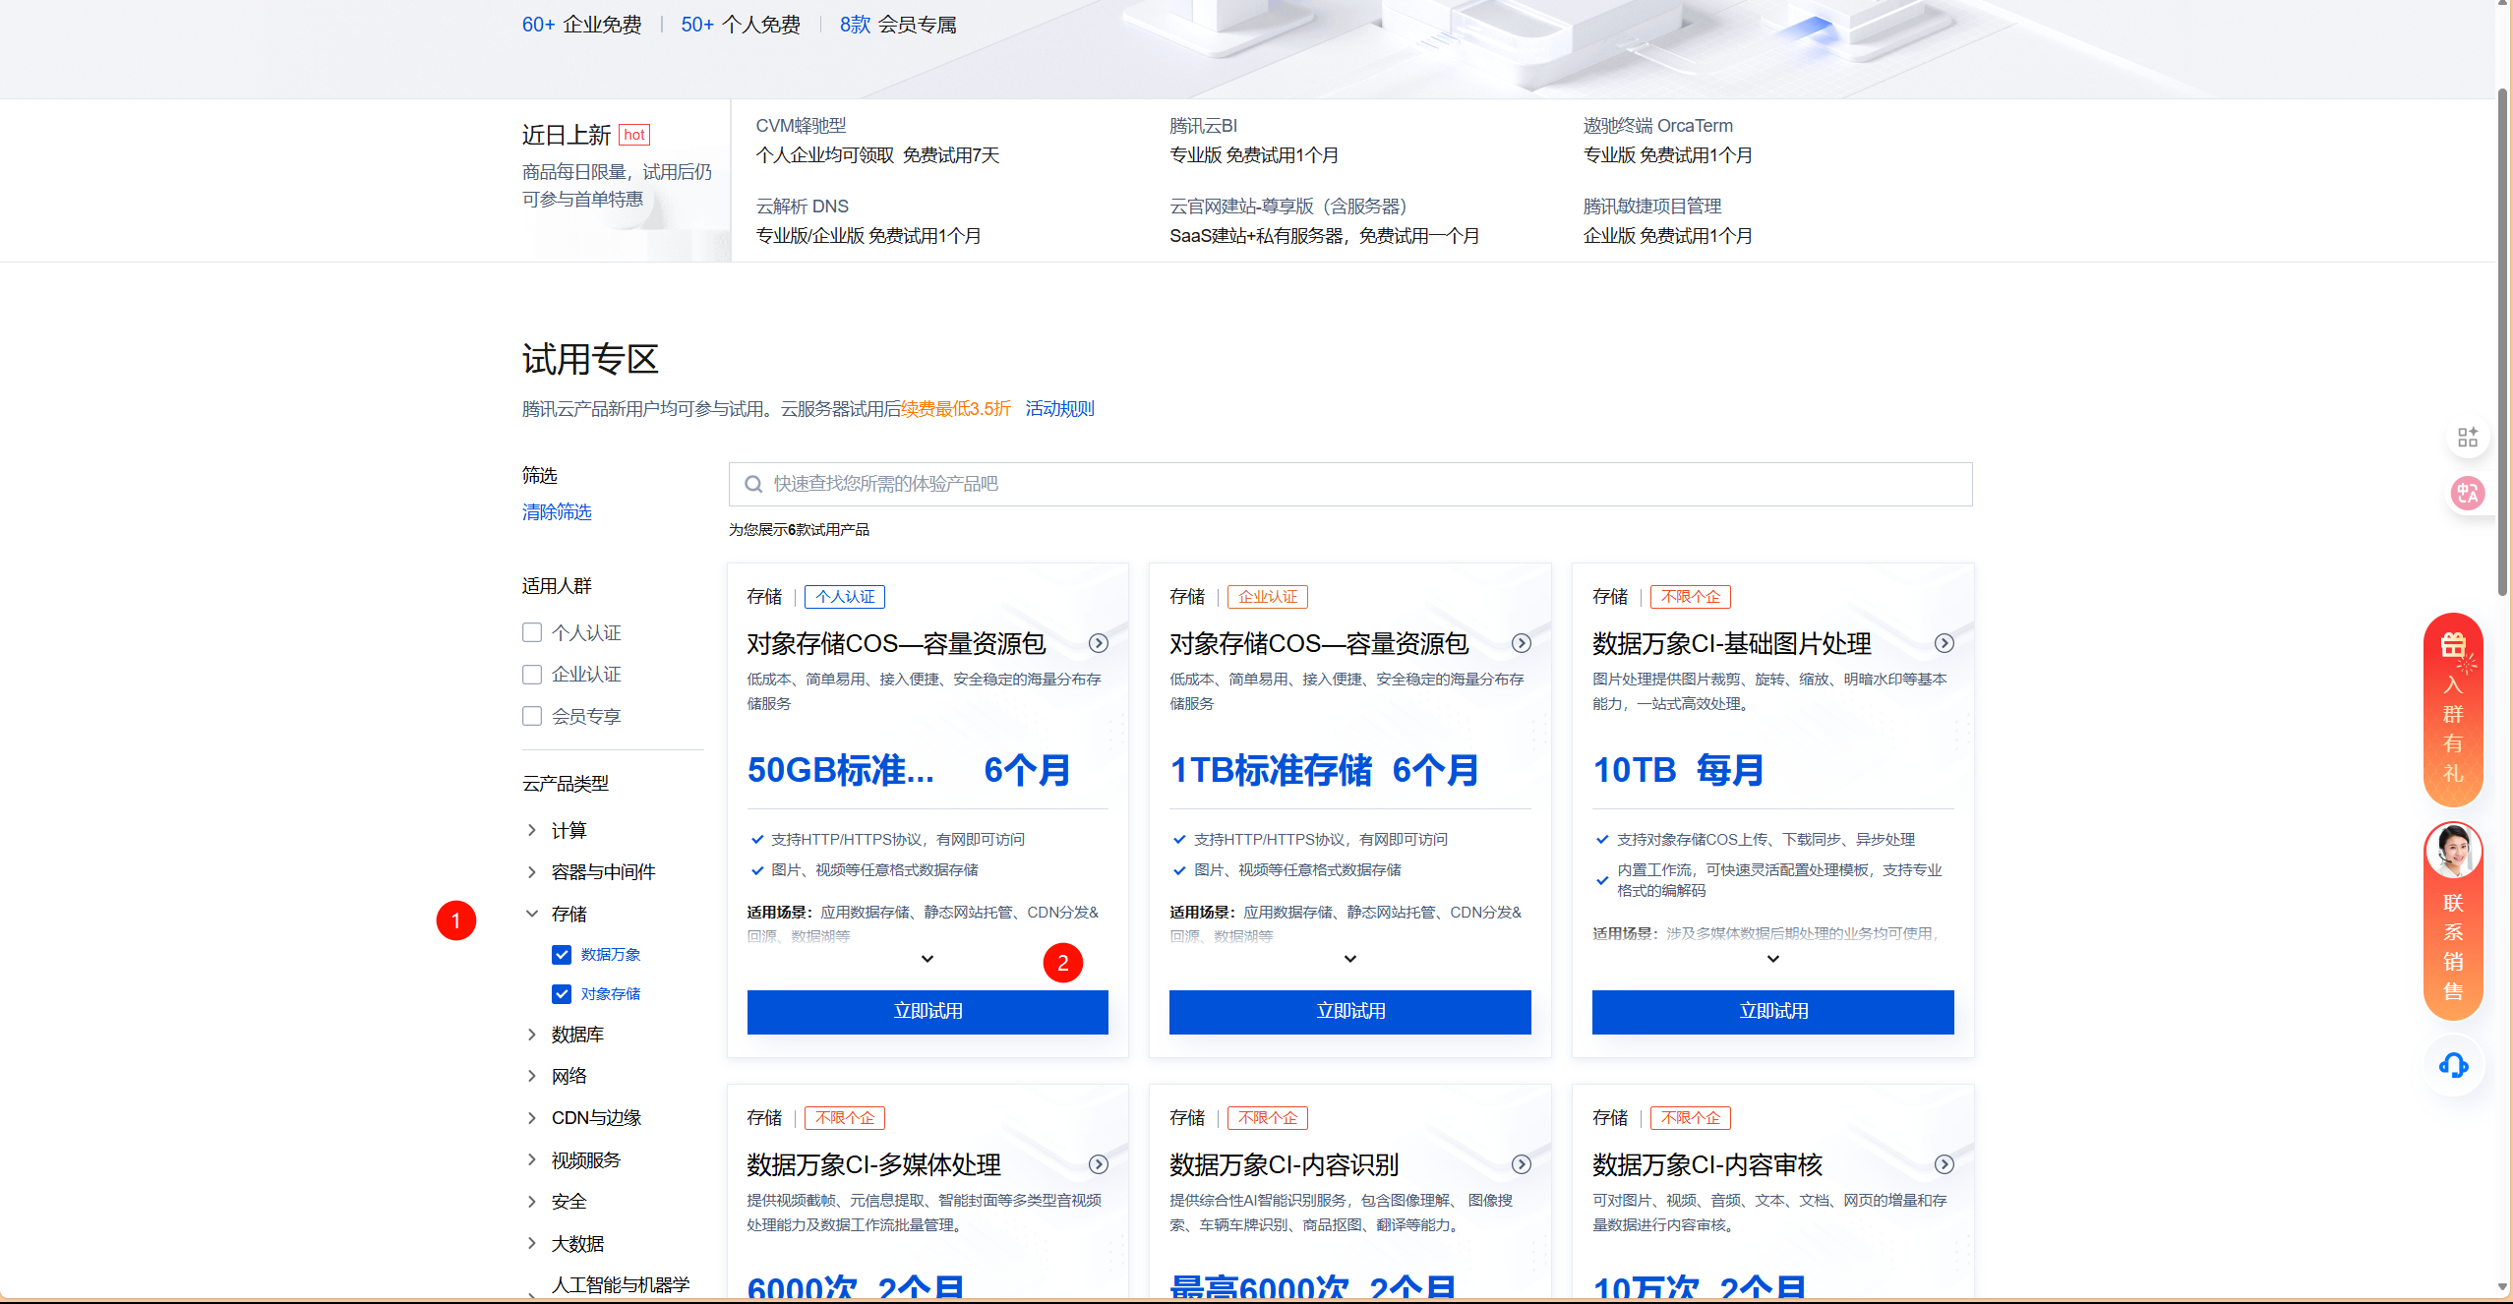Check the 会员专享 filter checkbox
Viewport: 2513px width, 1304px height.
tap(532, 716)
